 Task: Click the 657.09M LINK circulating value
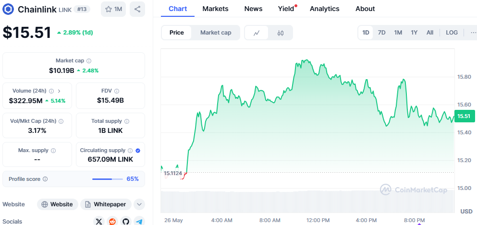tap(110, 159)
